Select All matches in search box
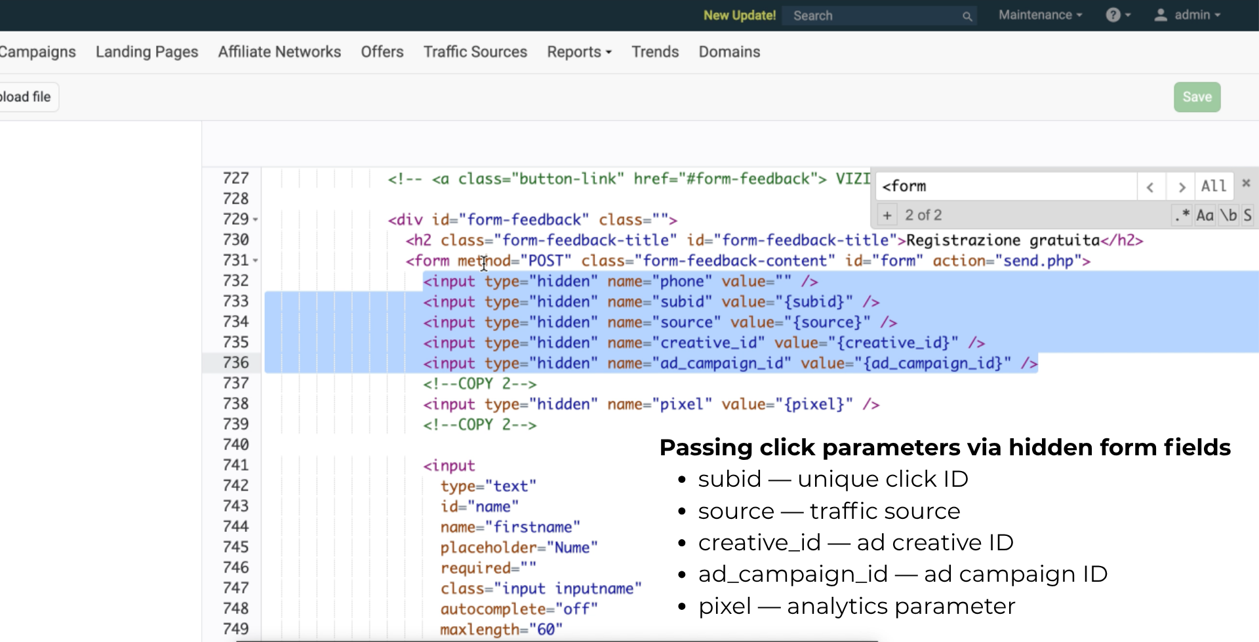Image resolution: width=1259 pixels, height=642 pixels. [1213, 187]
